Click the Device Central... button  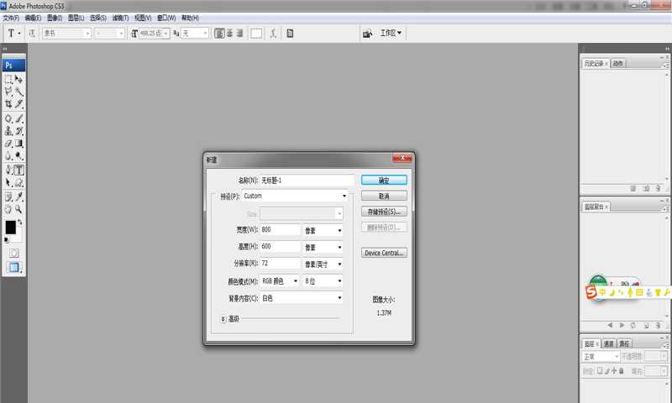click(x=384, y=252)
